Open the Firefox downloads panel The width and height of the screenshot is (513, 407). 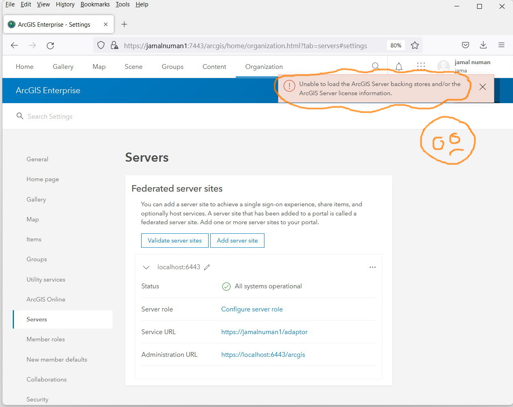click(483, 45)
